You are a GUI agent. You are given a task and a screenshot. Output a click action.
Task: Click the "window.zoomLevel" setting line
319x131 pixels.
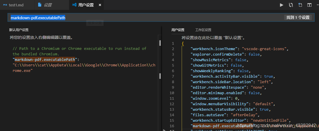215,99
